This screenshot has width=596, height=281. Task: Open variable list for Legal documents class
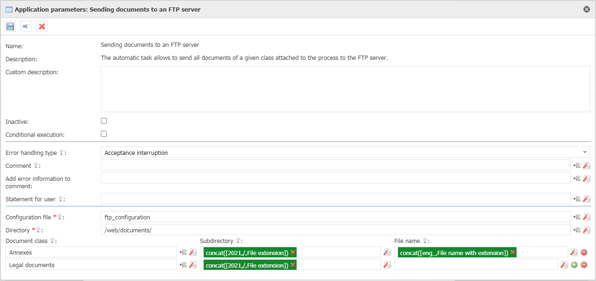point(183,265)
